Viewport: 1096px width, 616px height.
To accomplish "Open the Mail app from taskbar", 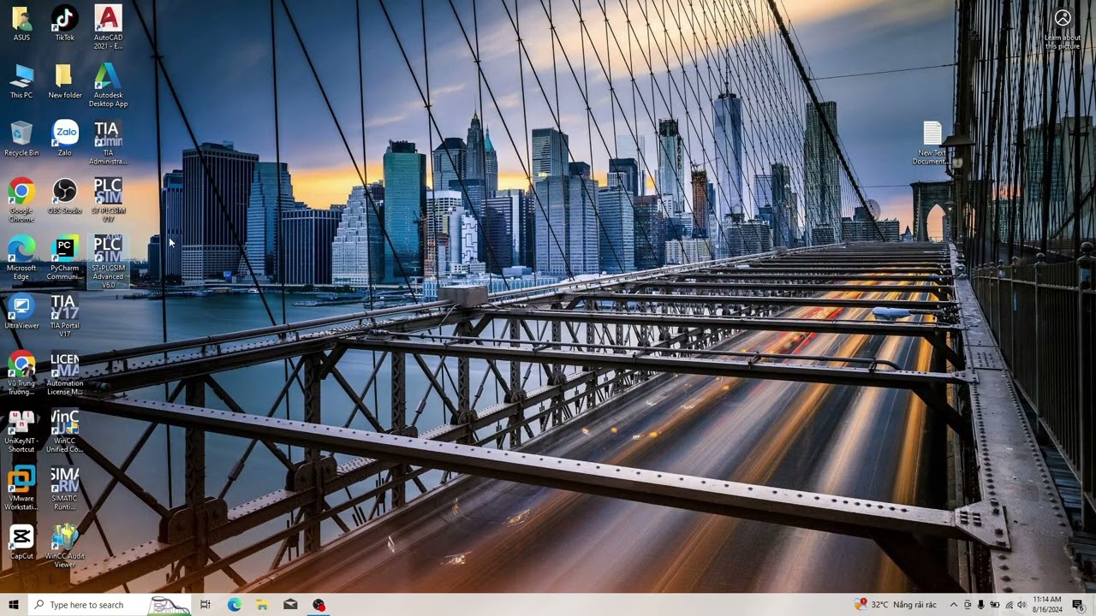I will click(290, 605).
